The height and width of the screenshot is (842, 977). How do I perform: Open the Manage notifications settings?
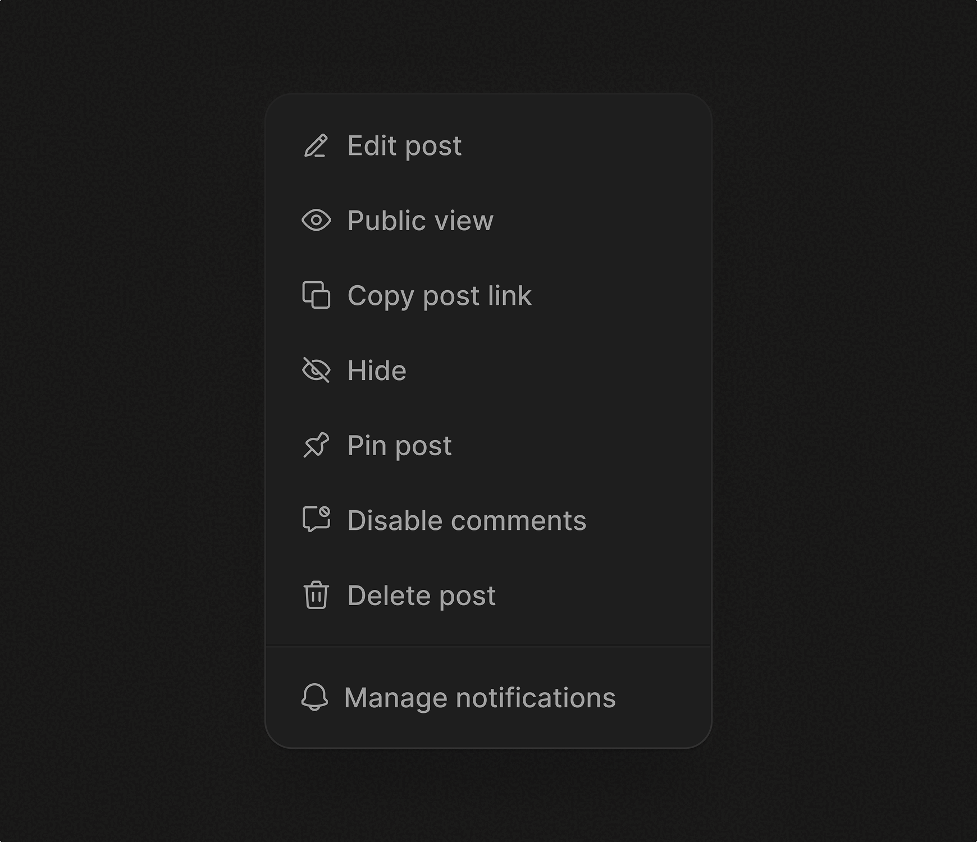point(480,698)
